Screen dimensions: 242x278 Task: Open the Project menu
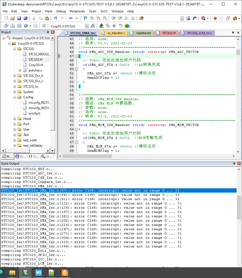coord(36,11)
